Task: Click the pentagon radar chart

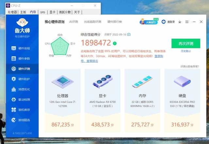Action: point(60,46)
